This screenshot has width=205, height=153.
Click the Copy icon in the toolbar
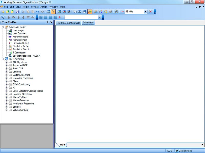pyautogui.click(x=28, y=11)
